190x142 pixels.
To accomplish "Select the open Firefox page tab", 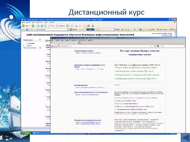I will tap(64, 43).
